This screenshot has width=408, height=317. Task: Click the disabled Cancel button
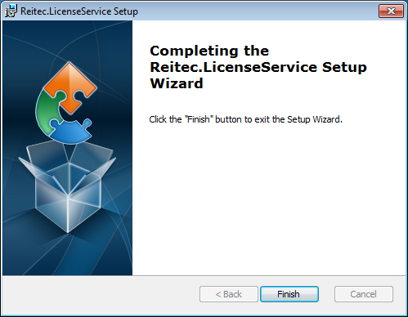(x=364, y=294)
